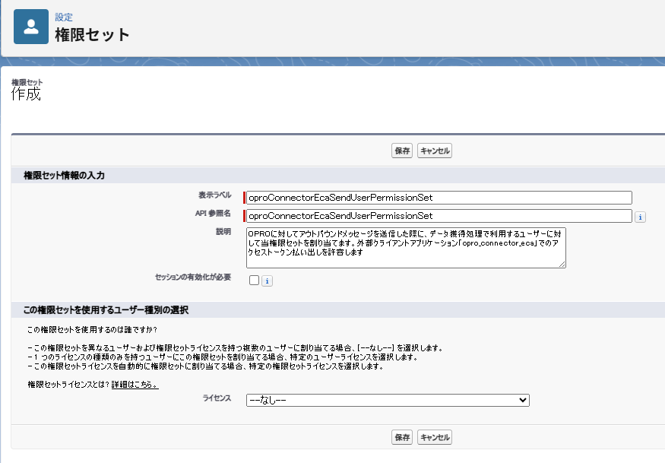Click the top キャンセル button

point(435,151)
